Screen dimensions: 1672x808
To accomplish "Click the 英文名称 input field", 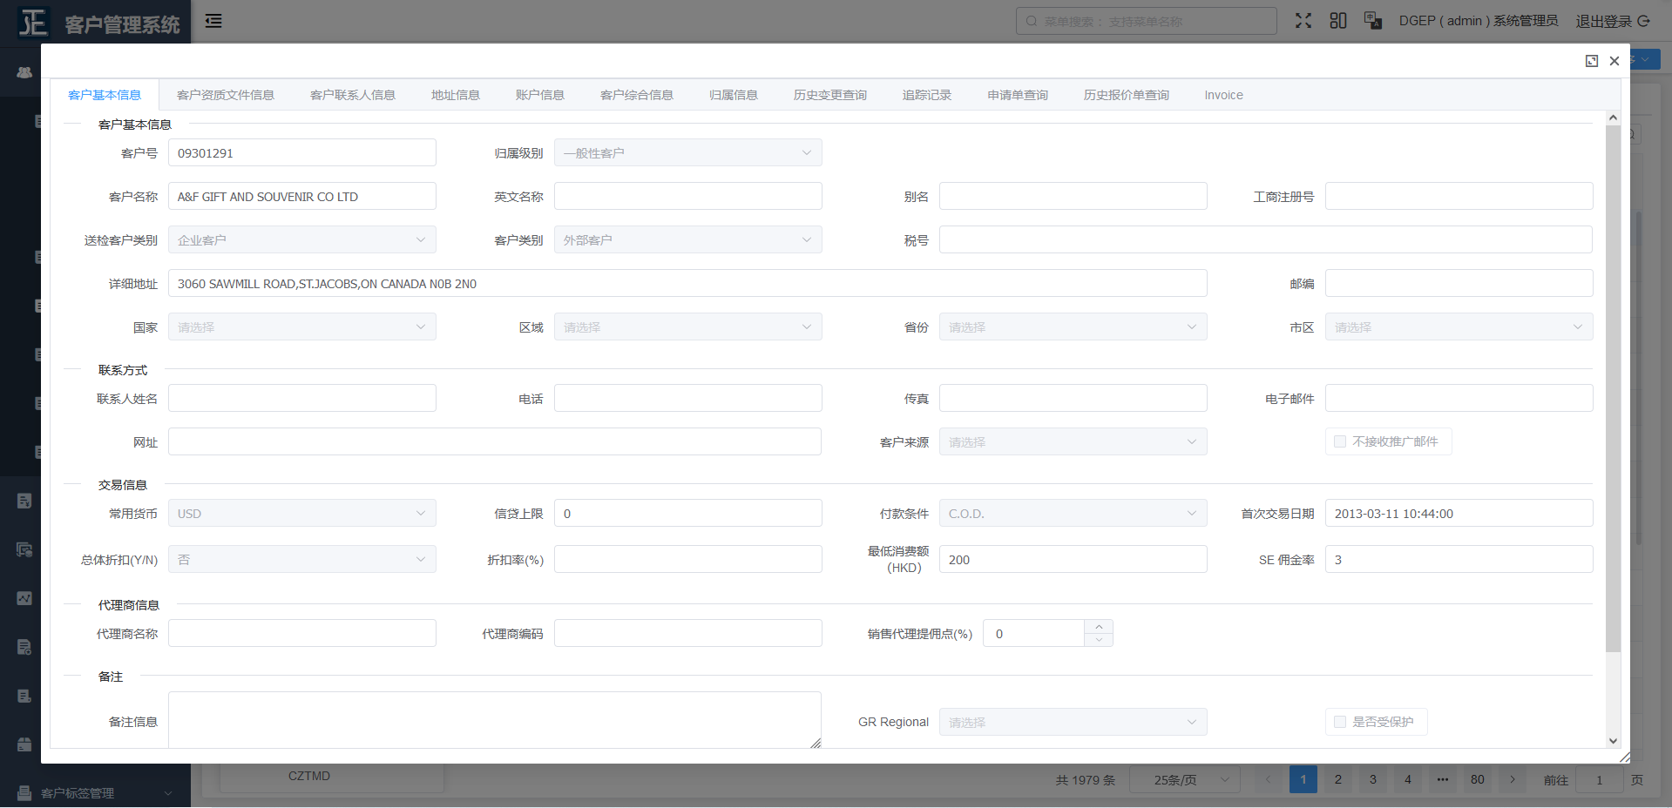I will click(687, 196).
